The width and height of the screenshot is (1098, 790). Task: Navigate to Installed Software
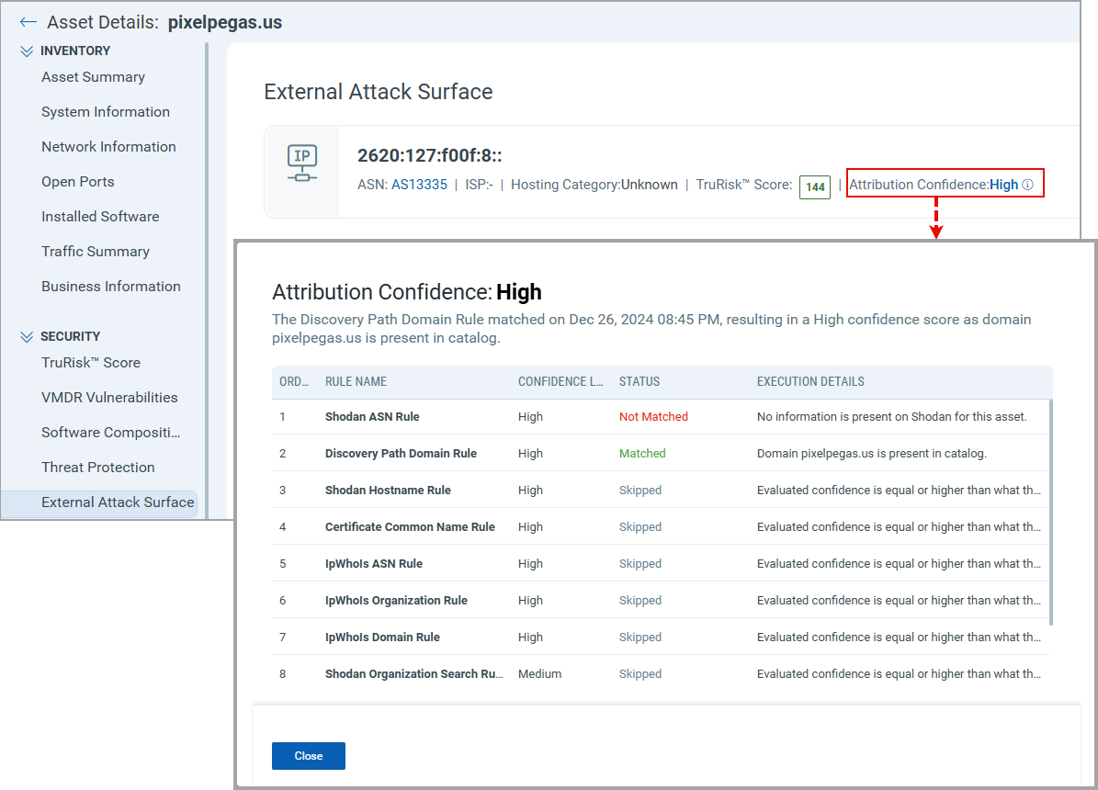click(100, 217)
